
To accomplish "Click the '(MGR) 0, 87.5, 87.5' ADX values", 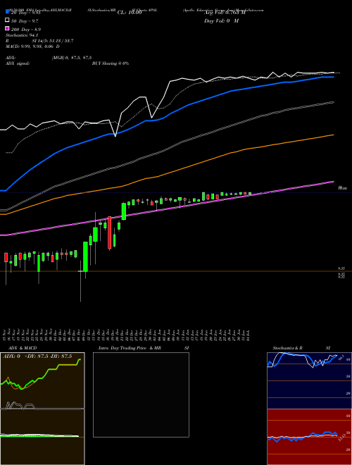I will pyautogui.click(x=72, y=58).
